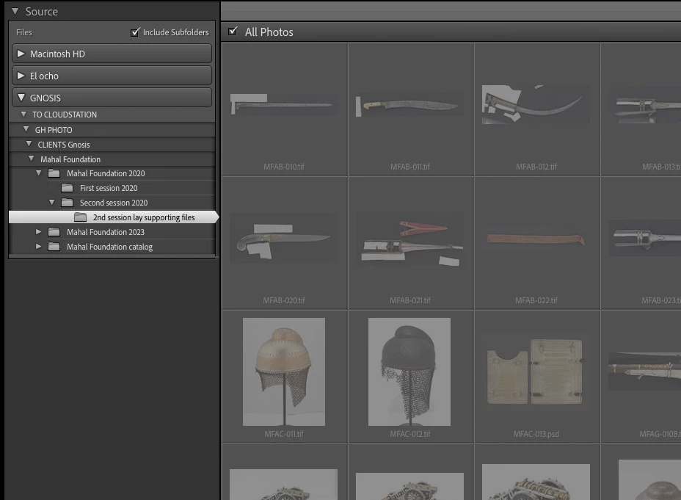Collapse the GNOSIS volume
The width and height of the screenshot is (681, 500).
[x=21, y=98]
